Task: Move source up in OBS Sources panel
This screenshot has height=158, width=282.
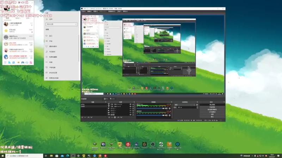Action: click(x=118, y=117)
